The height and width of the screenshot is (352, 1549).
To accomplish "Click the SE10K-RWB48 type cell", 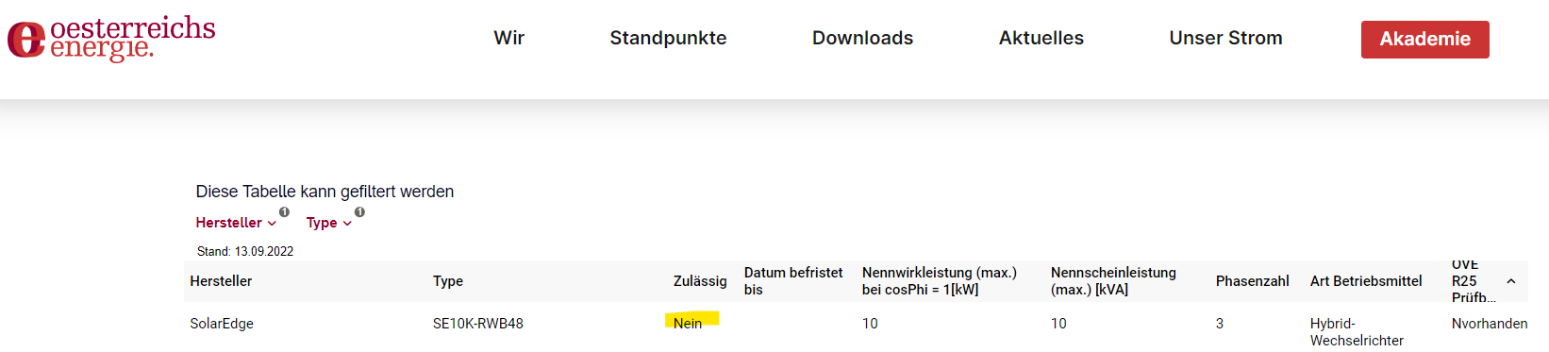I will pyautogui.click(x=478, y=324).
